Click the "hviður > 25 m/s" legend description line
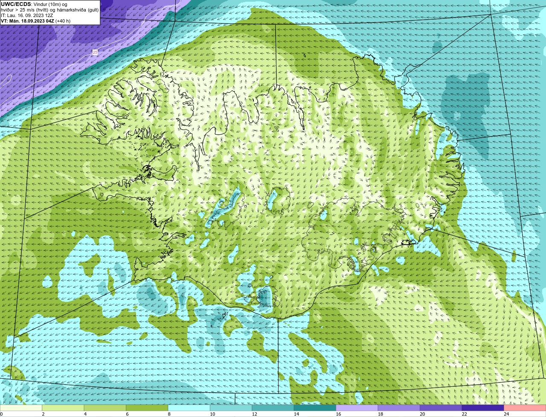 (x=50, y=10)
